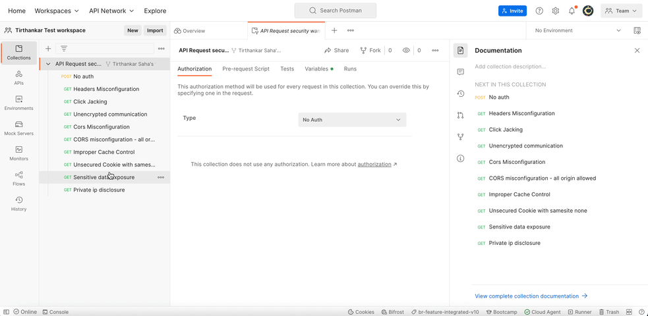Open the collection's more actions ellipsis
The height and width of the screenshot is (316, 648).
(x=435, y=50)
